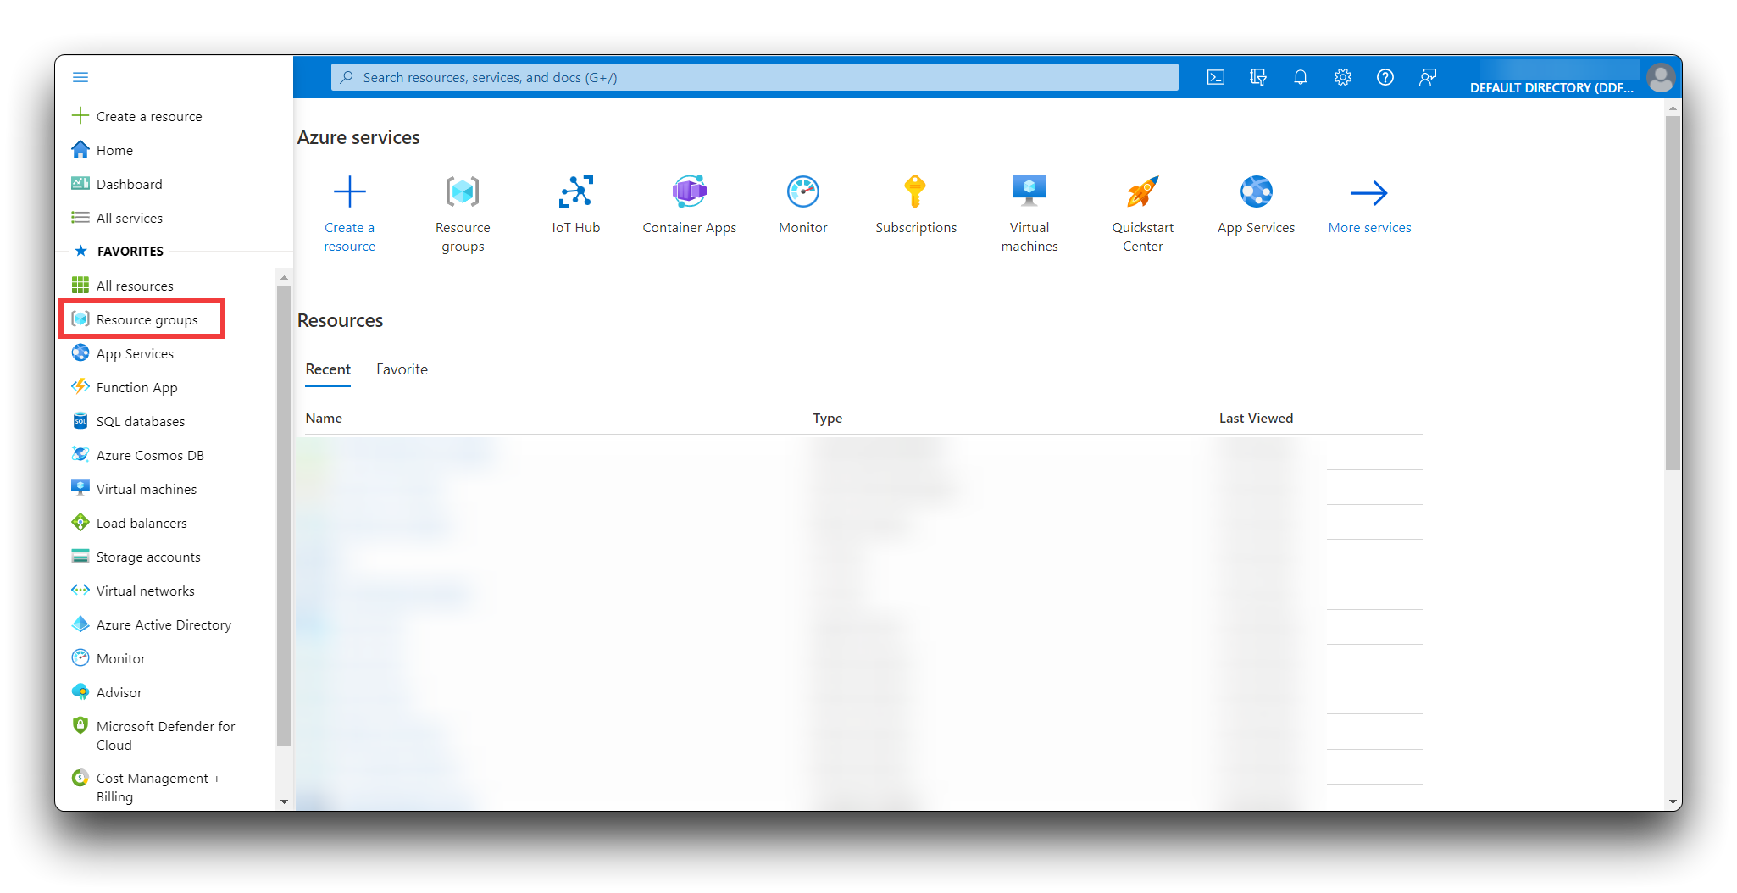Viewport: 1737px width, 893px height.
Task: Click the global search resources field
Action: pyautogui.click(x=754, y=77)
